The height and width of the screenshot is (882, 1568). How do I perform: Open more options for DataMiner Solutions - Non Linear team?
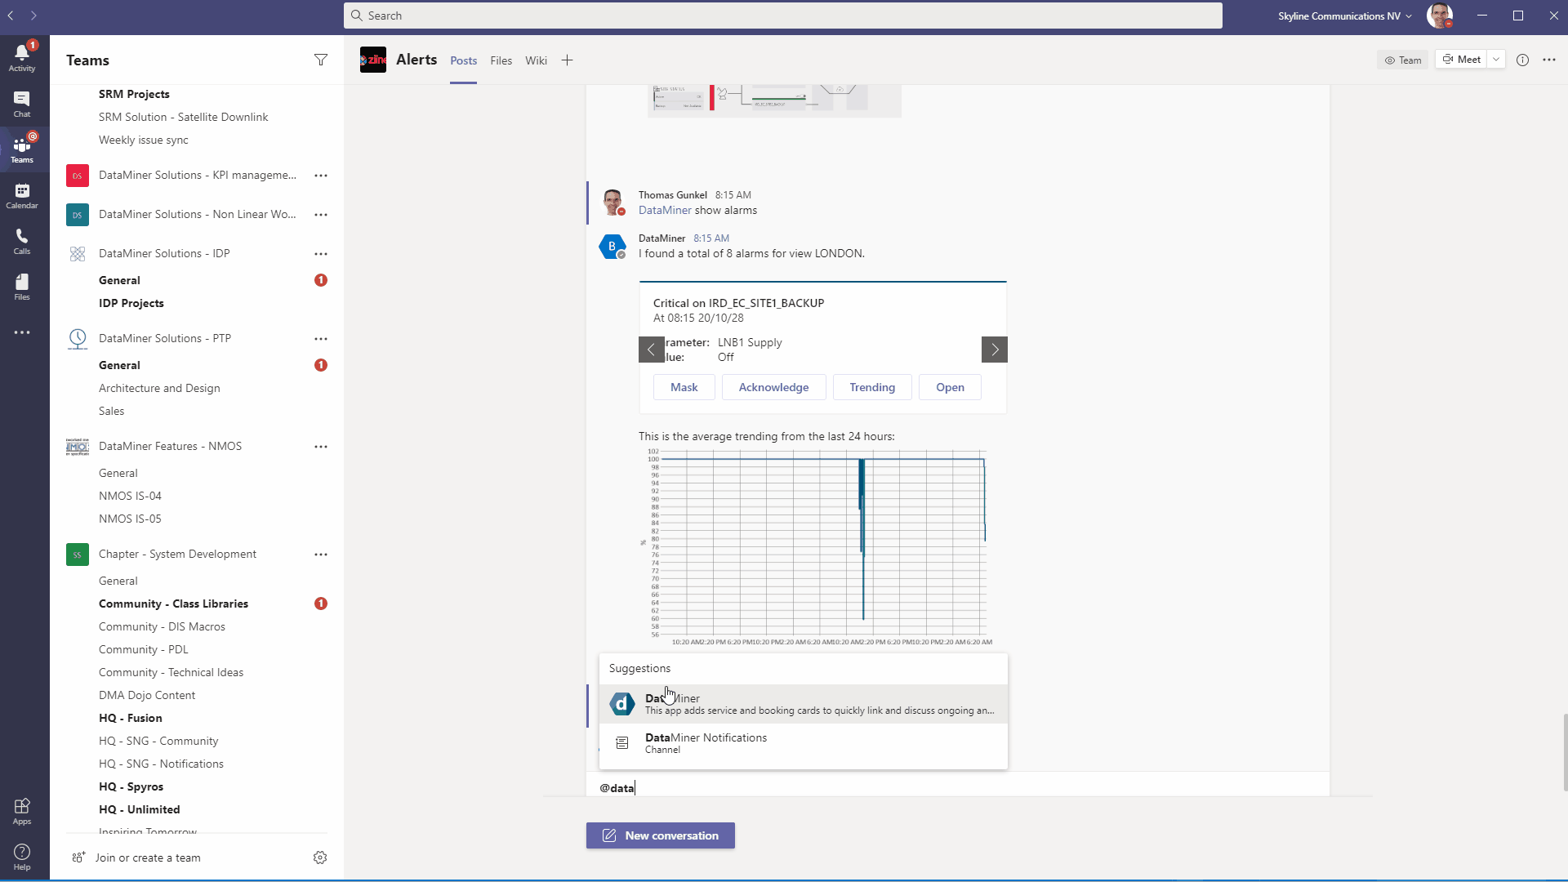coord(321,215)
